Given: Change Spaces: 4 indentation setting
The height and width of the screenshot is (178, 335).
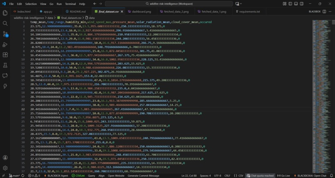Looking at the screenshot, I should 205,176.
